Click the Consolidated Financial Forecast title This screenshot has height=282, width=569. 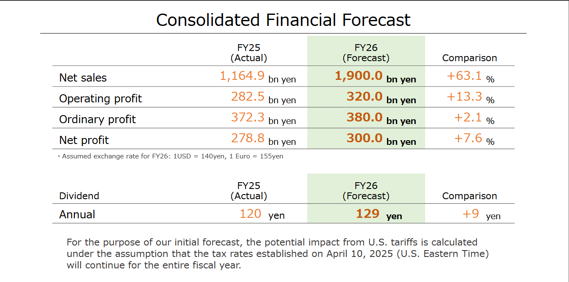(x=283, y=20)
